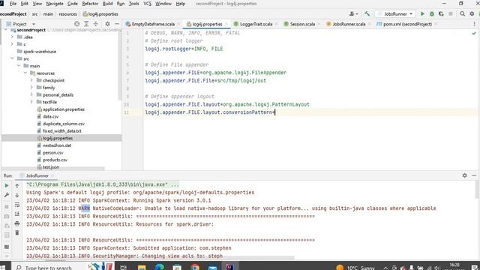Select products.csv file
This screenshot has width=480, height=270.
pos(55,160)
